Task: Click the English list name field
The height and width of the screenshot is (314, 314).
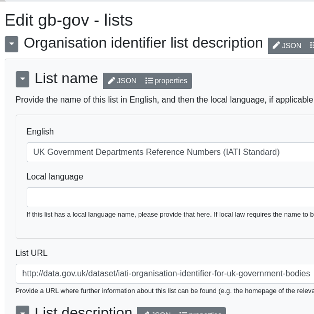Action: (170, 152)
